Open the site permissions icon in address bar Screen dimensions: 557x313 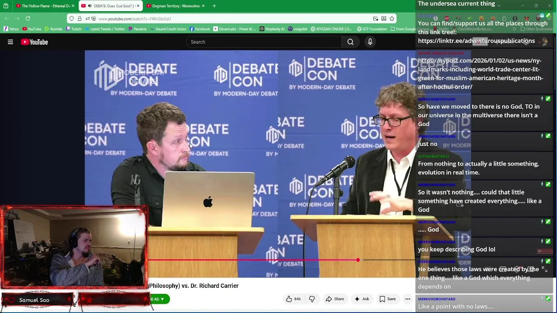tap(87, 19)
